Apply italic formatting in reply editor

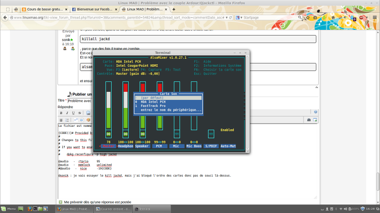click(67, 113)
